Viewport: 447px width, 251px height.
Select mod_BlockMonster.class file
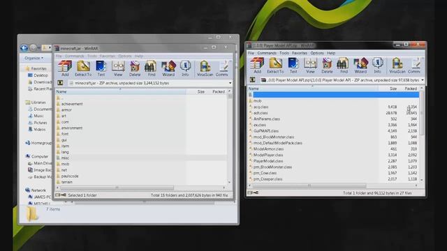tap(274, 137)
